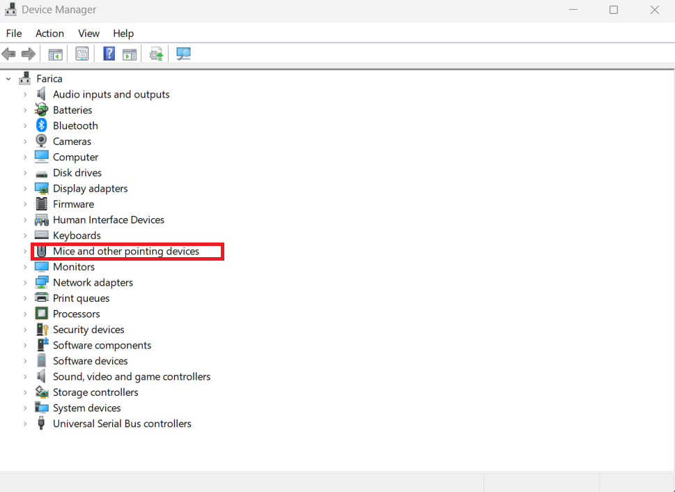The width and height of the screenshot is (675, 492).
Task: Scan for hardware changes using the monitor icon
Action: (183, 54)
